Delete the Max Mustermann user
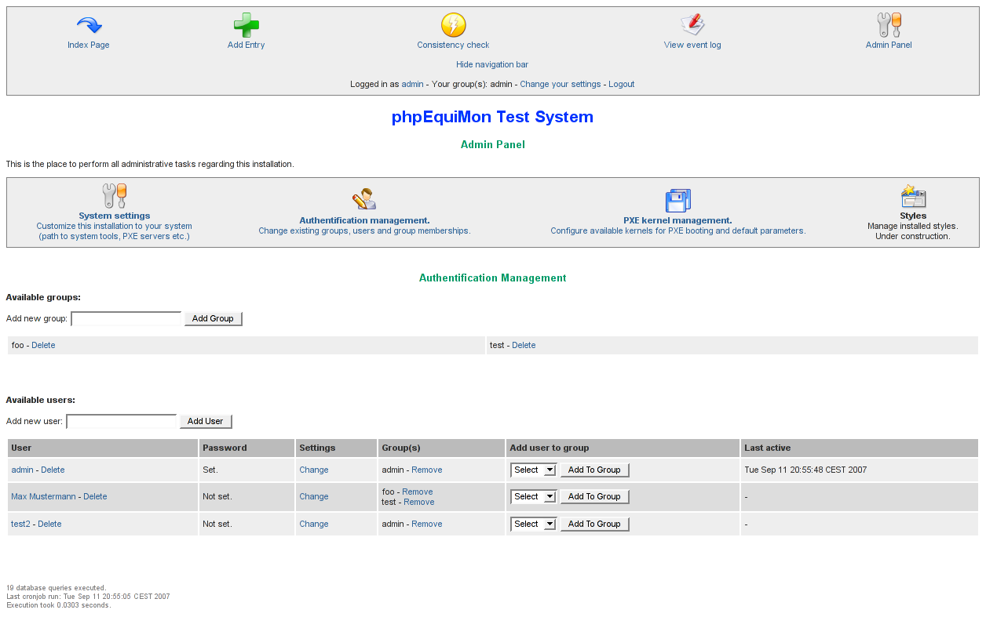986x617 pixels. coord(95,496)
